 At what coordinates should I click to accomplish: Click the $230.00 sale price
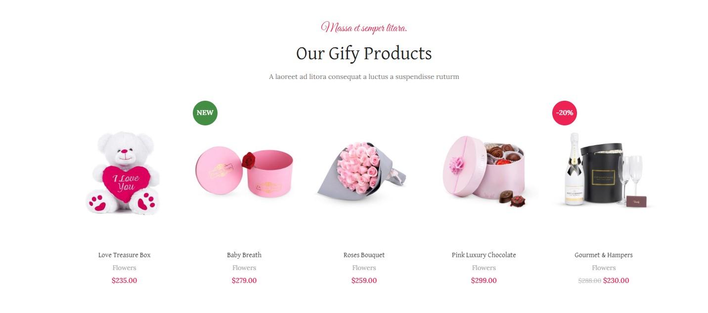616,280
